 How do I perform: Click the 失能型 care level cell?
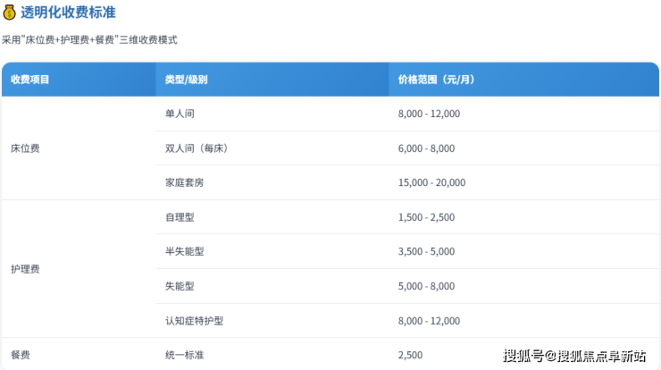(180, 287)
